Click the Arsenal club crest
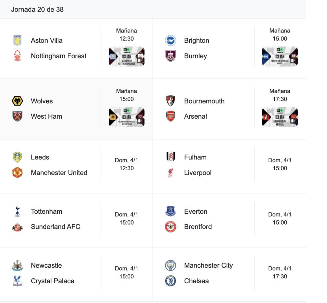This screenshot has height=303, width=327. click(171, 116)
